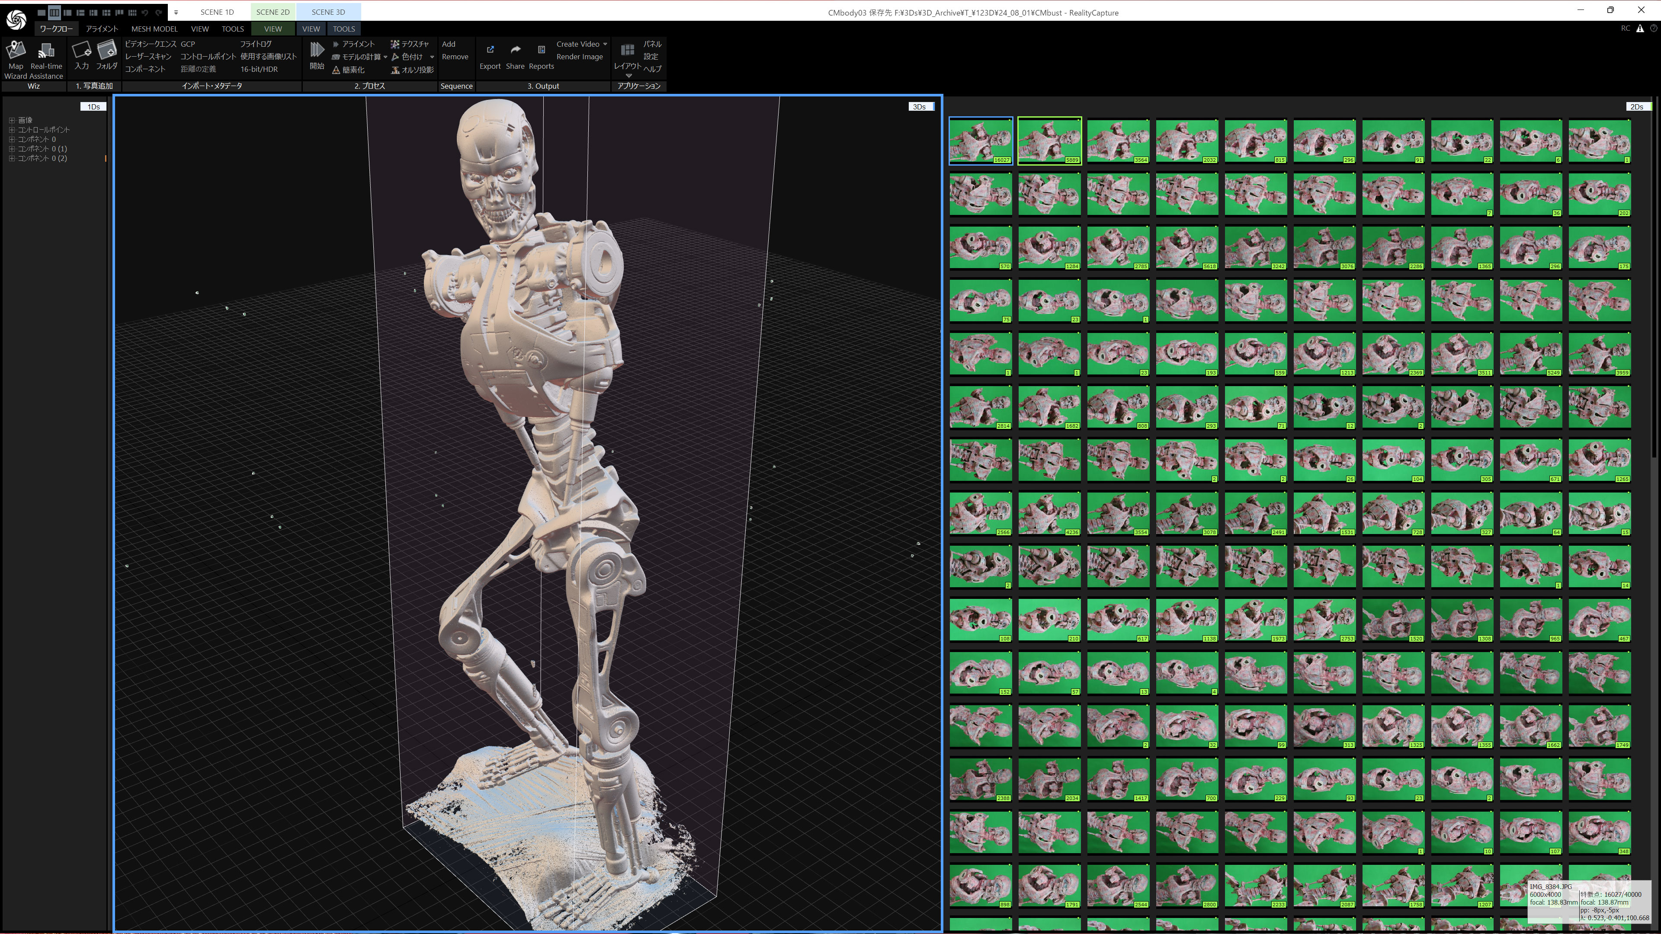Redo the action via toolbar arrow

coord(159,12)
